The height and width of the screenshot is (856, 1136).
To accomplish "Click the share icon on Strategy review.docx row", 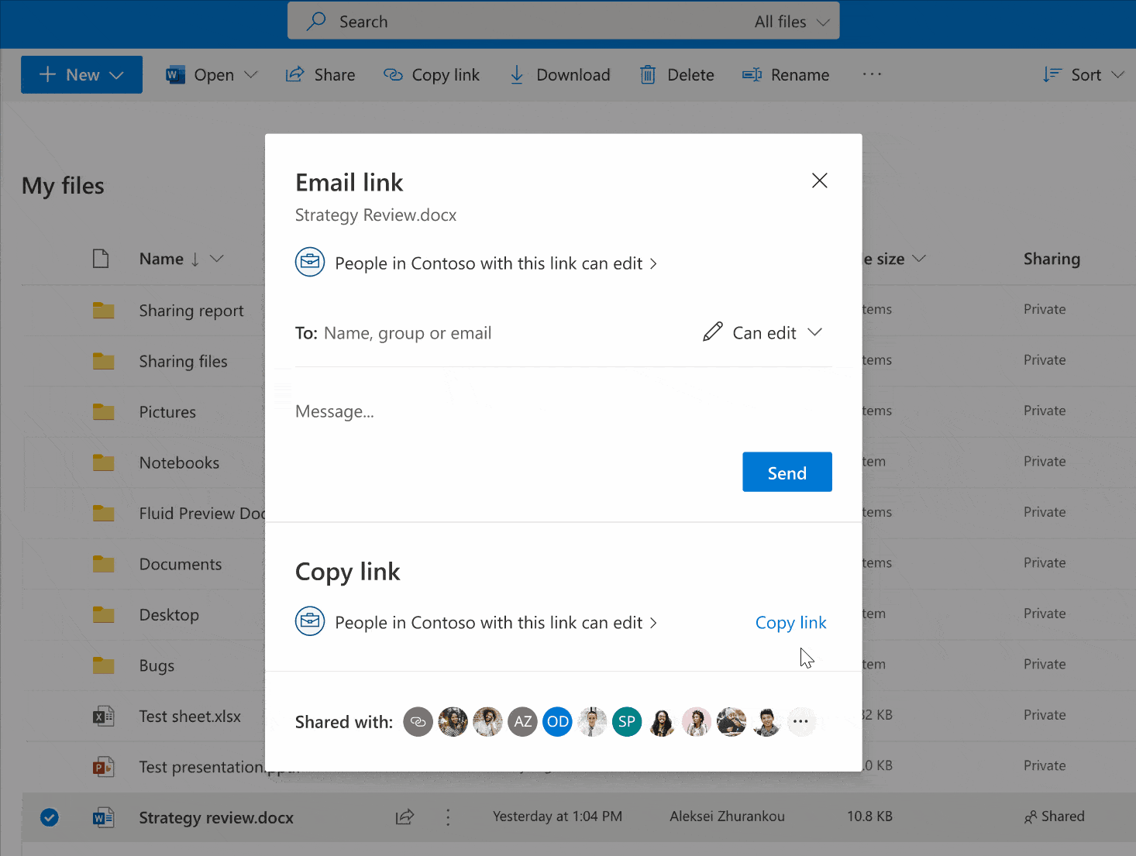I will (x=404, y=817).
